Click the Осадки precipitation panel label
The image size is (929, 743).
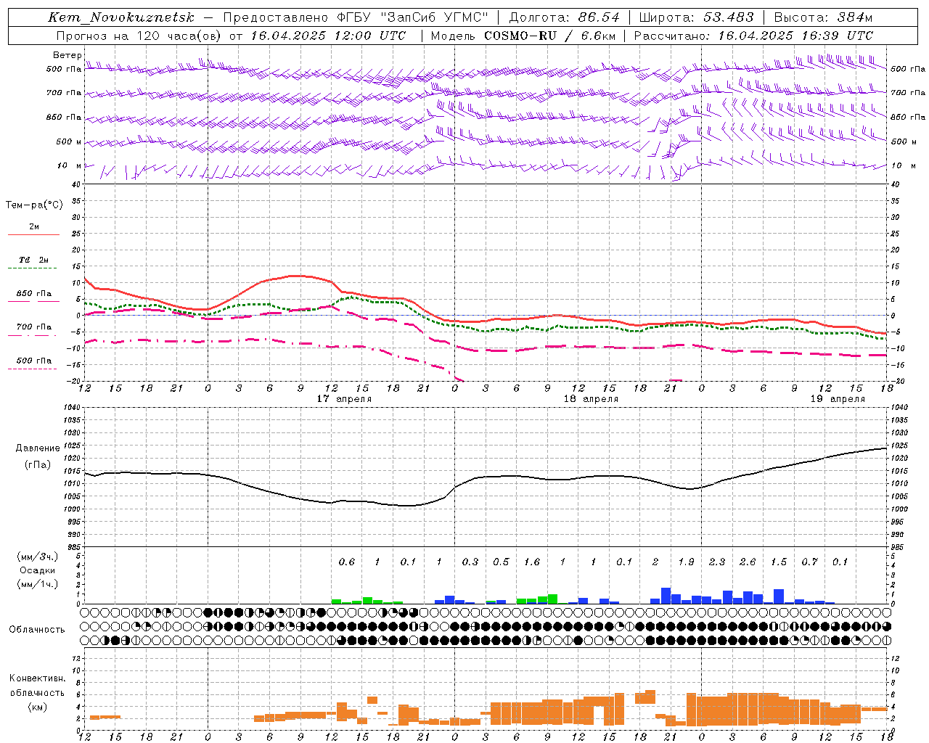pos(38,570)
